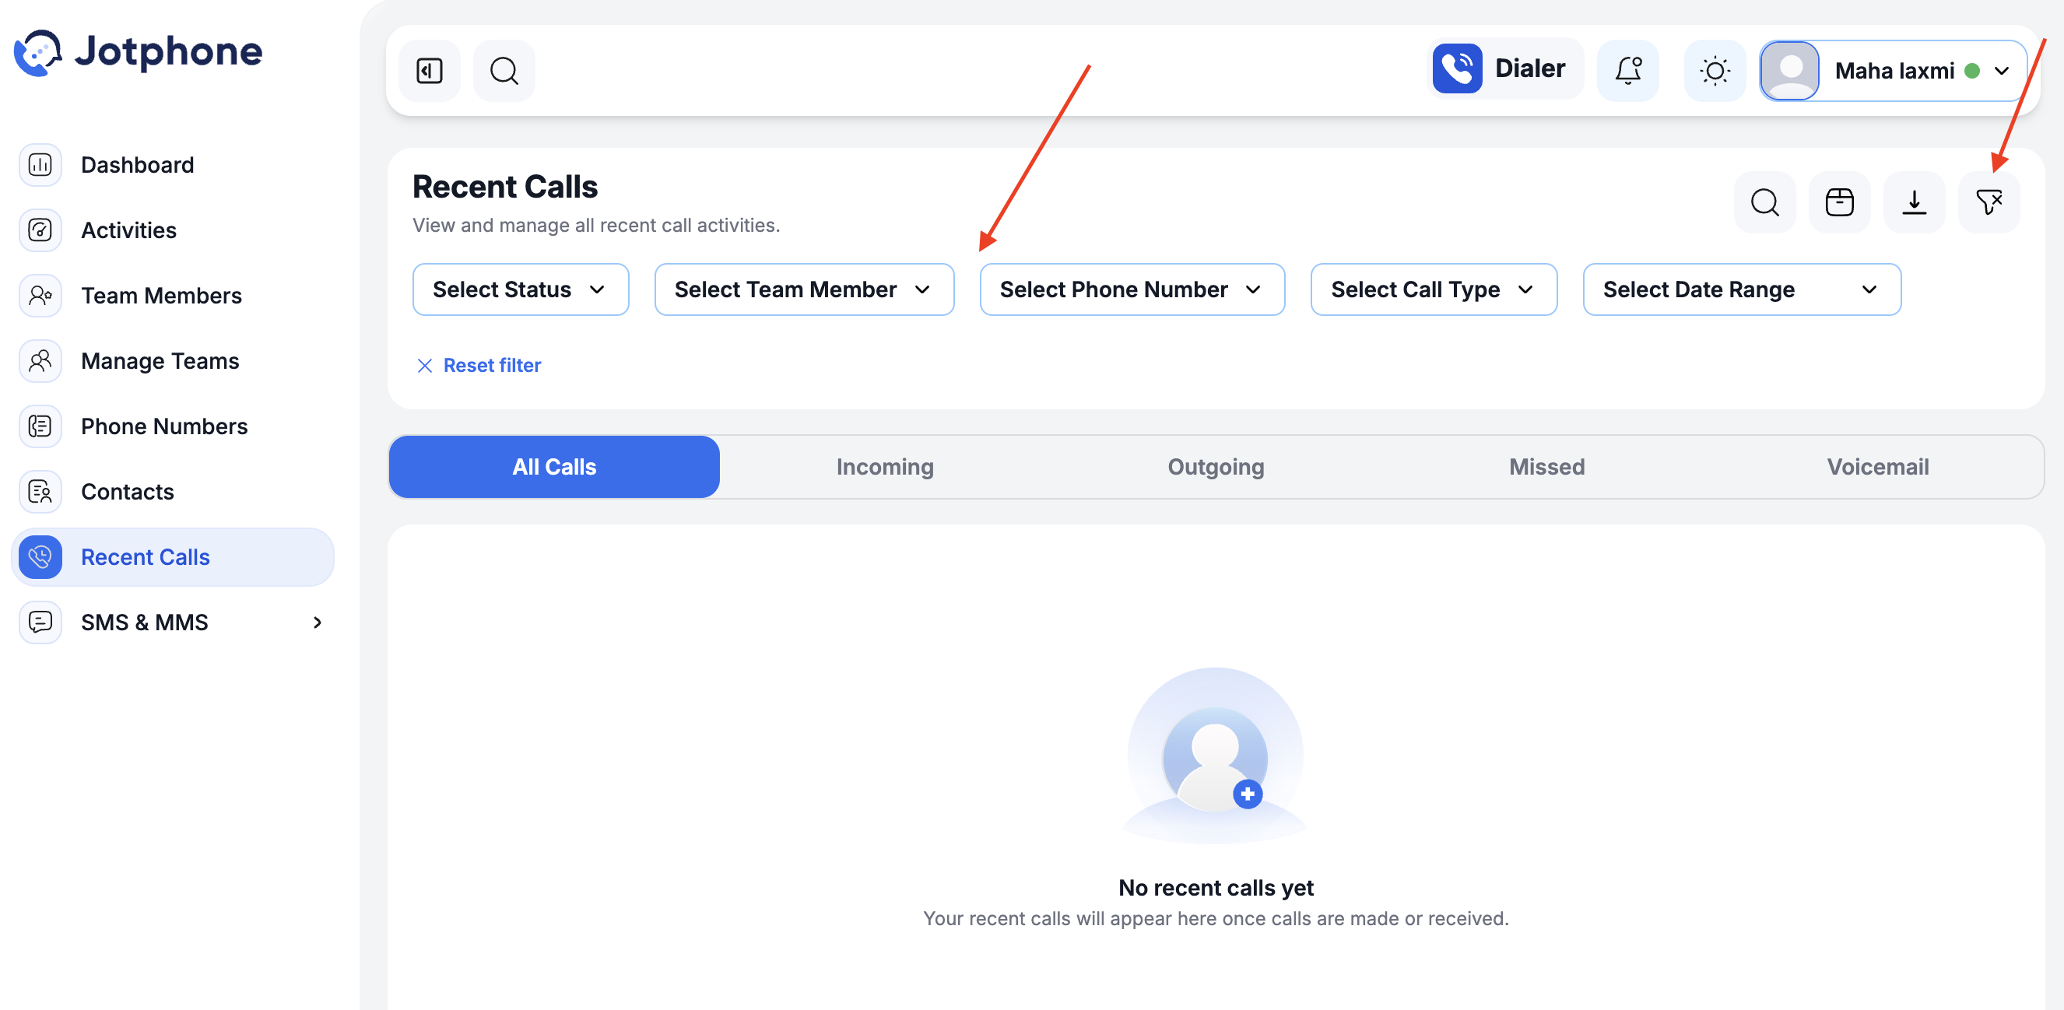Click the Reset filter link
This screenshot has height=1010, width=2064.
tap(479, 365)
